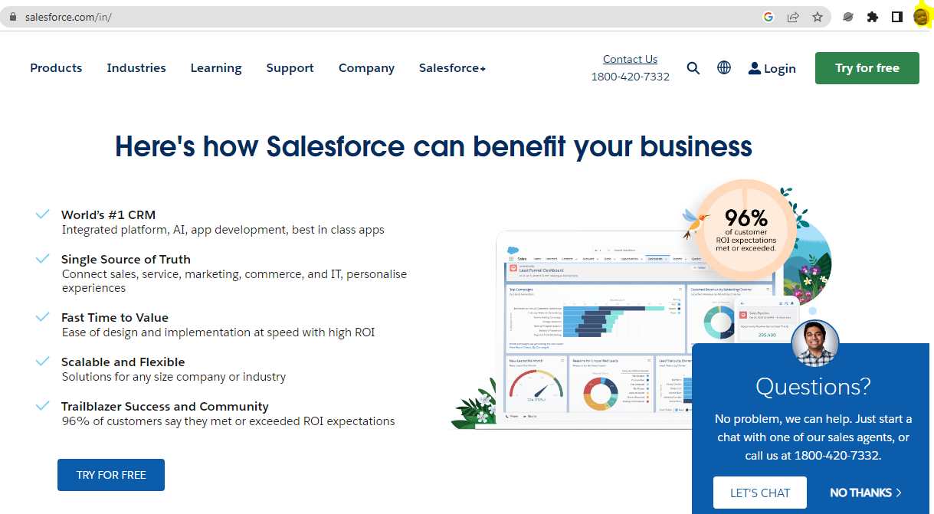Click the share page icon
The height and width of the screenshot is (514, 934).
793,17
